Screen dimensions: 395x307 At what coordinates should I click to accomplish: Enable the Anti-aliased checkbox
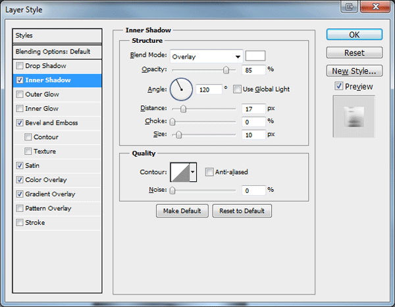209,172
